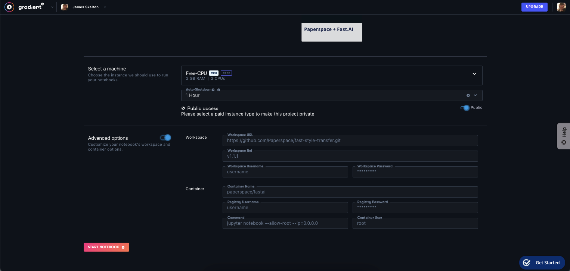Click the START NOTEBOOK button
This screenshot has width=570, height=271.
[106, 247]
